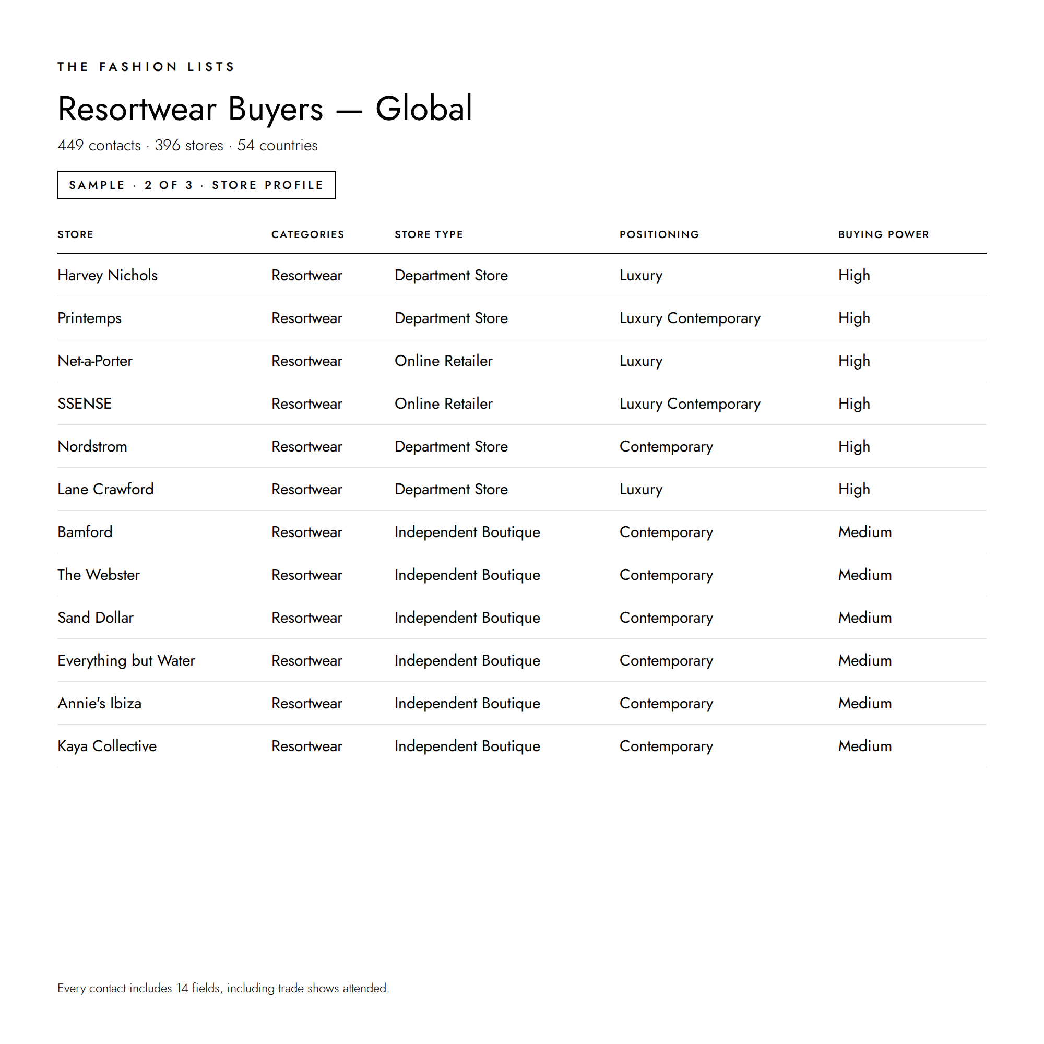This screenshot has width=1044, height=1044.
Task: Click the 'Annie's Ibiza' store name
Action: point(99,703)
